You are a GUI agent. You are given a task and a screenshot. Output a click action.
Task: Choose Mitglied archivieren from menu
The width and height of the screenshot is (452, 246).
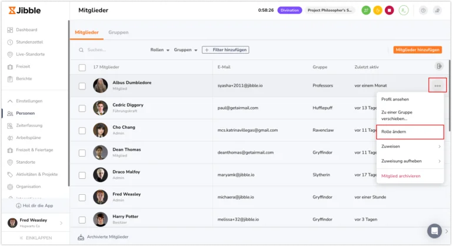(x=410, y=176)
